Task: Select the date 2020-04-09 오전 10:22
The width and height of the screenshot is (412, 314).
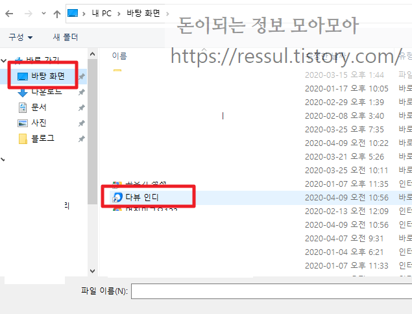Action: click(346, 143)
